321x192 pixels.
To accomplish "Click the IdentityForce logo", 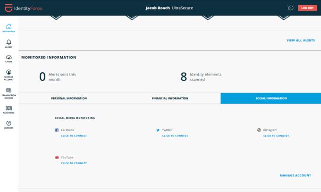I will pyautogui.click(x=23, y=8).
